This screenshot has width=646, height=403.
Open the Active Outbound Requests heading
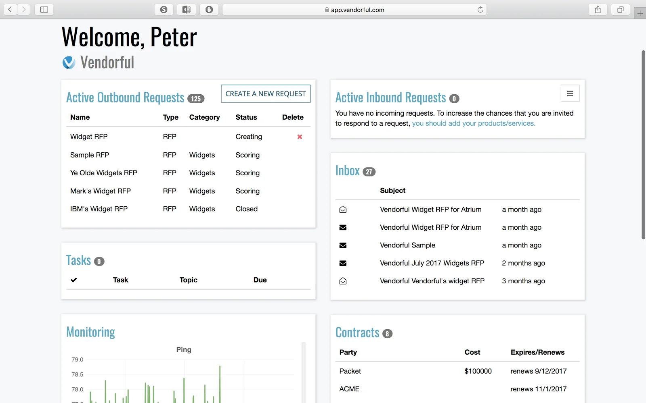[x=125, y=98]
